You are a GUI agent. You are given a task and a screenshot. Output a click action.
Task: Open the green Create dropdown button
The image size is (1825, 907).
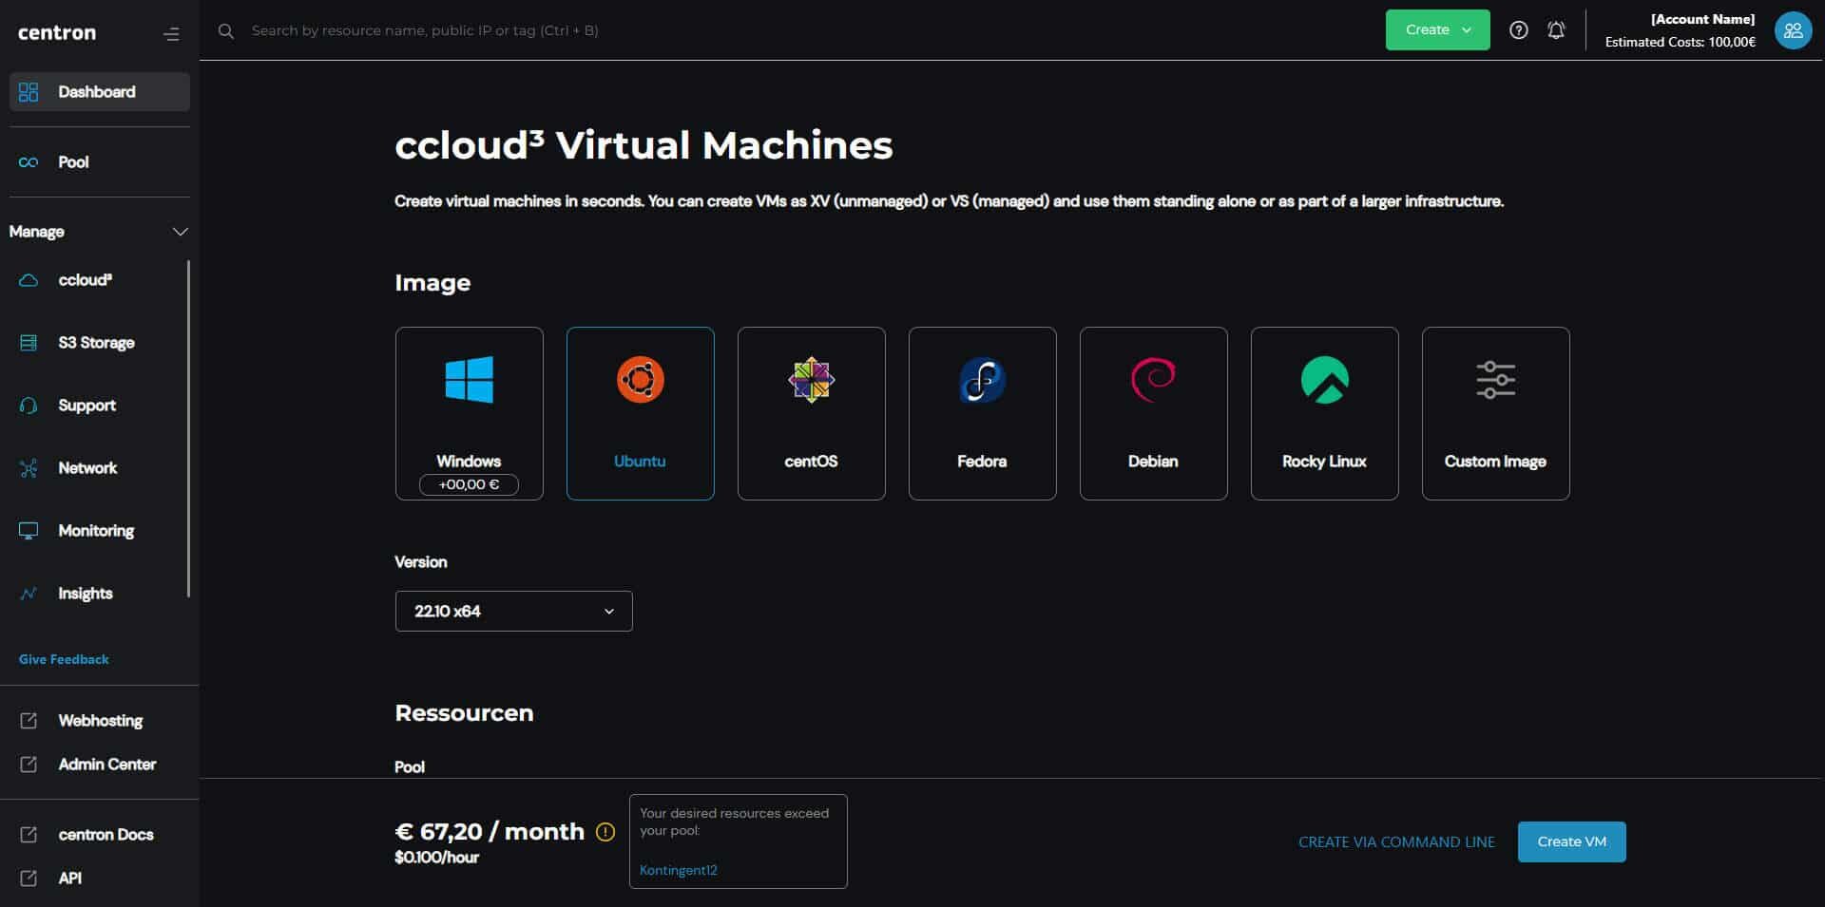click(1437, 30)
